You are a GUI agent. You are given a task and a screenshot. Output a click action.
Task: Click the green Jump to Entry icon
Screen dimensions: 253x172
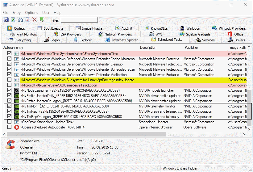pyautogui.click(x=42, y=20)
